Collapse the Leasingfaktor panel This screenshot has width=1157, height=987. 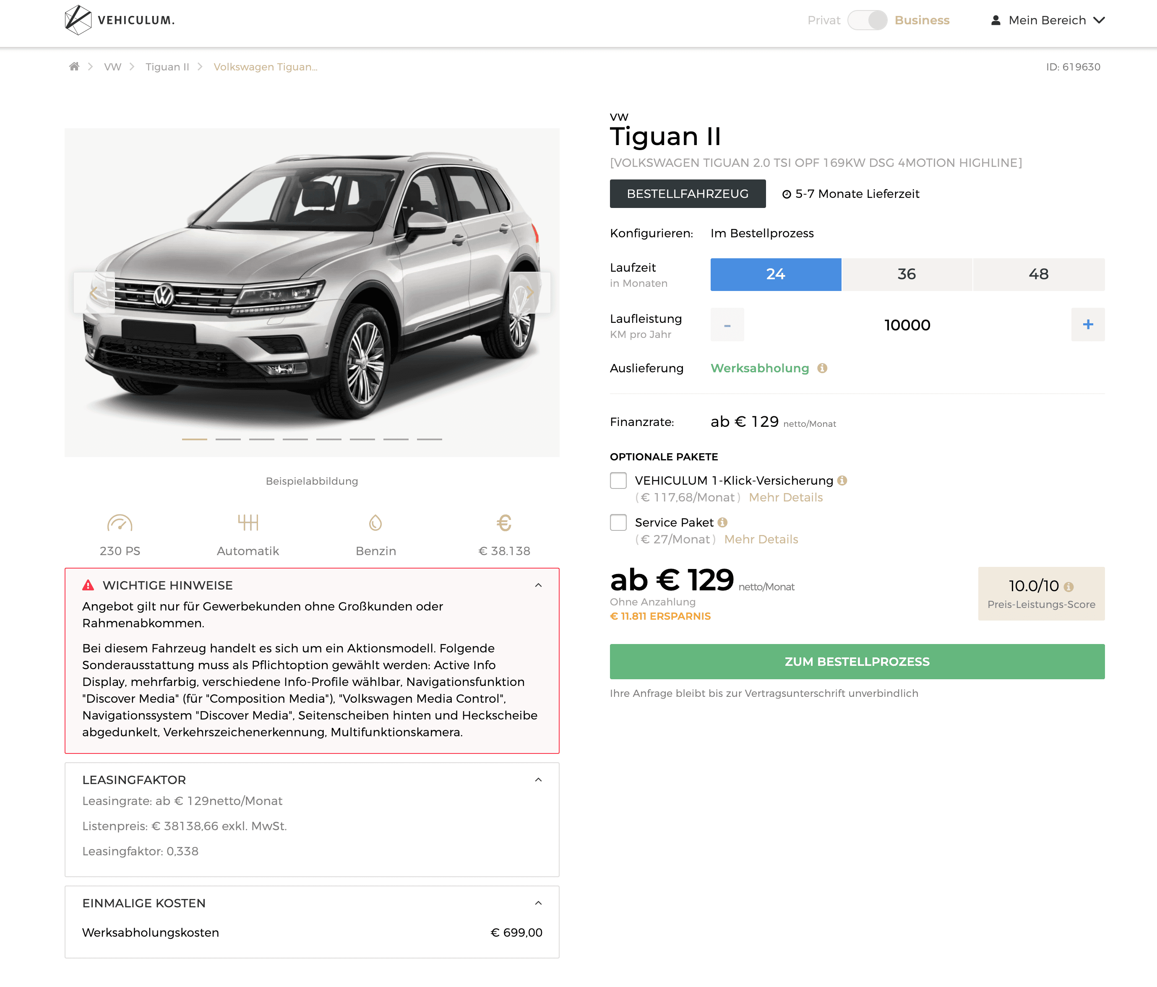pos(538,779)
